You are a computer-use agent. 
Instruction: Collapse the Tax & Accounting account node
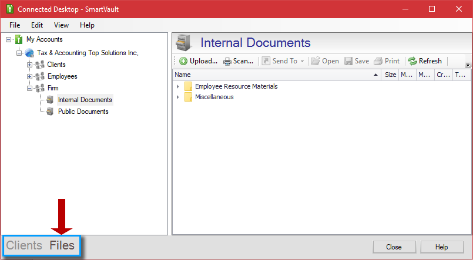click(x=19, y=53)
